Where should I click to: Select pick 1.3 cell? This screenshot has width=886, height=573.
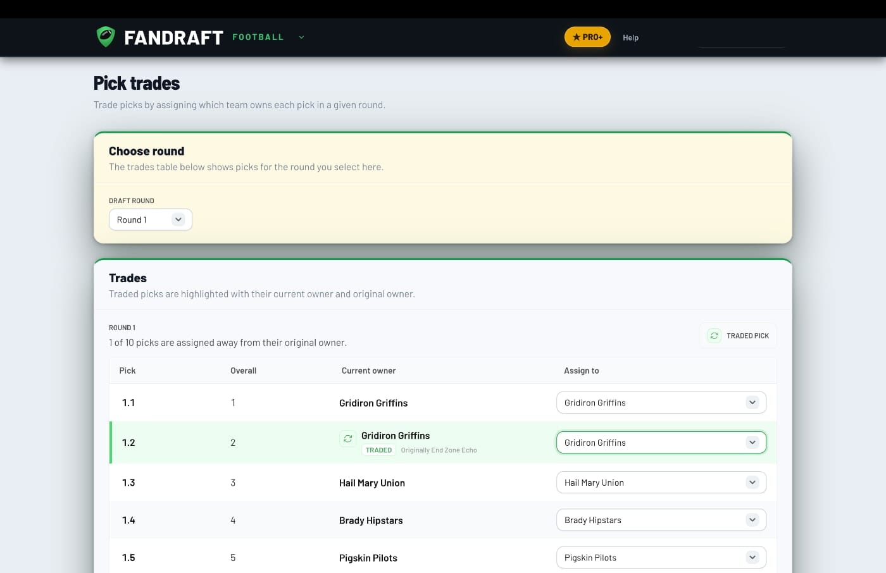(128, 483)
